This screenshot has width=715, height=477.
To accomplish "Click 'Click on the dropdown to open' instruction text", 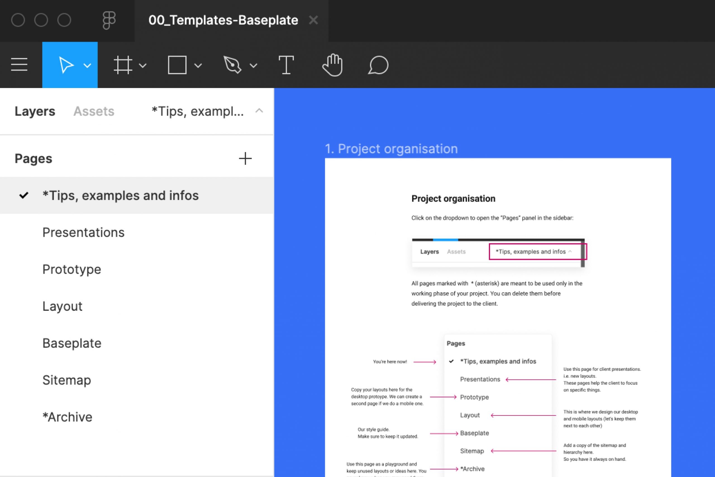I will click(492, 218).
